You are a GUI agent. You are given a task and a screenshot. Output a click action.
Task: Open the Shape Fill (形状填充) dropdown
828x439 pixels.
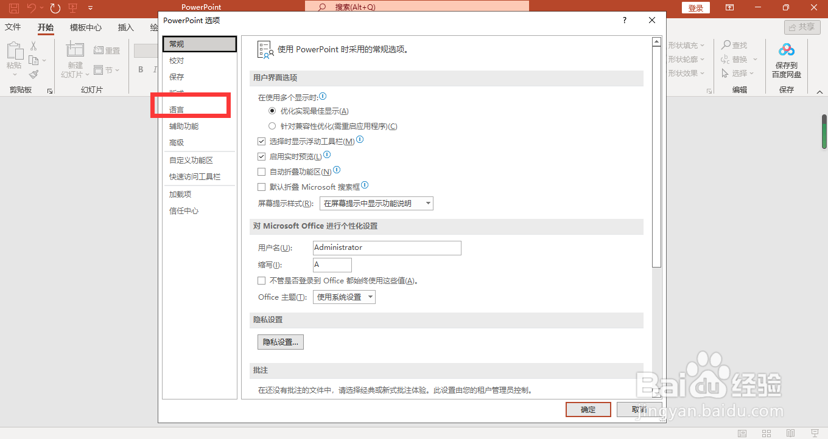tap(686, 45)
